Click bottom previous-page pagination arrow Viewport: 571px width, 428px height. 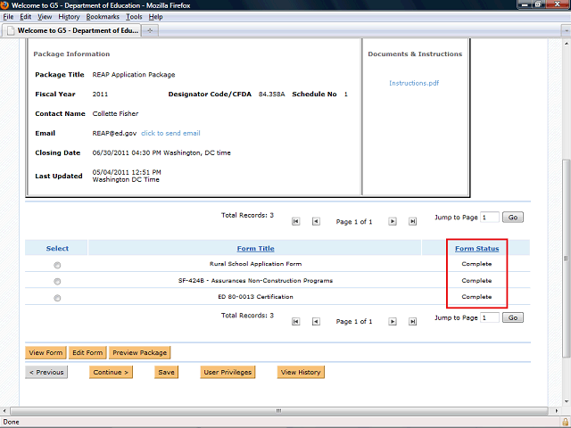click(316, 321)
